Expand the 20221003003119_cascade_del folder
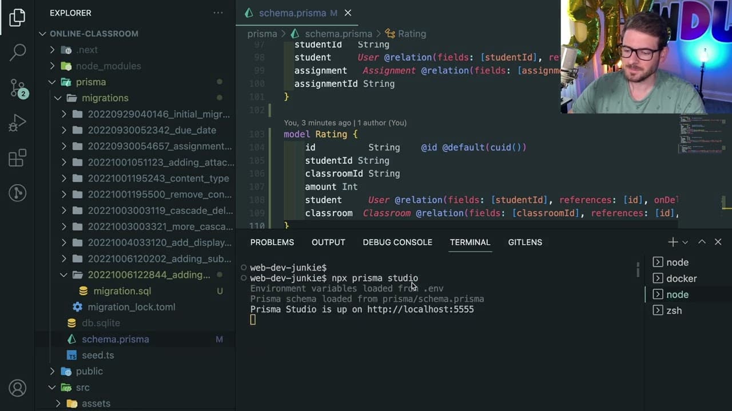Image resolution: width=732 pixels, height=411 pixels. [160, 210]
